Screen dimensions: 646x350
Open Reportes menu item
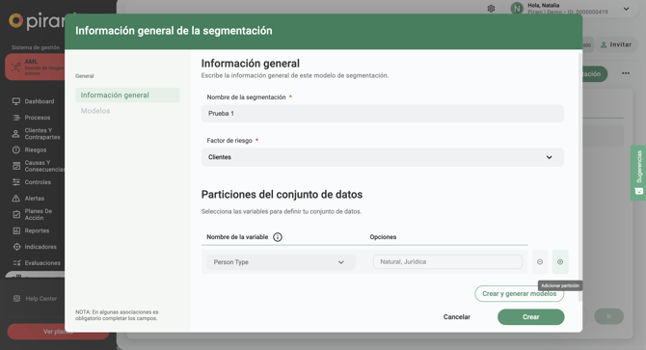pos(37,230)
